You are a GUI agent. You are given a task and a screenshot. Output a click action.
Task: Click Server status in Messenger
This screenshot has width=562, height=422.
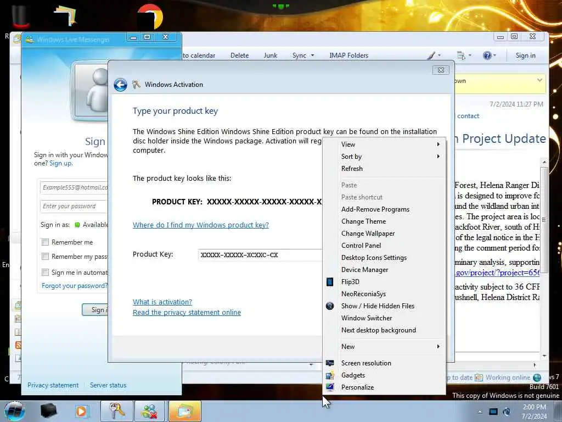pos(108,385)
